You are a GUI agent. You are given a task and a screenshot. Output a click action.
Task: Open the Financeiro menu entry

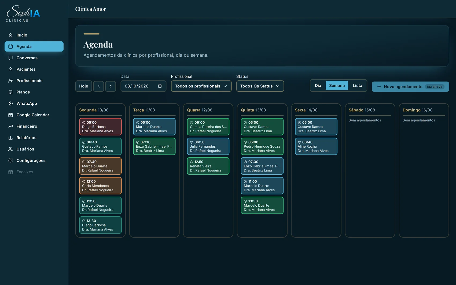coord(34,126)
